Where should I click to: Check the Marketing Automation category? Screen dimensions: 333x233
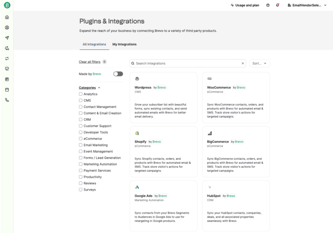click(x=80, y=164)
